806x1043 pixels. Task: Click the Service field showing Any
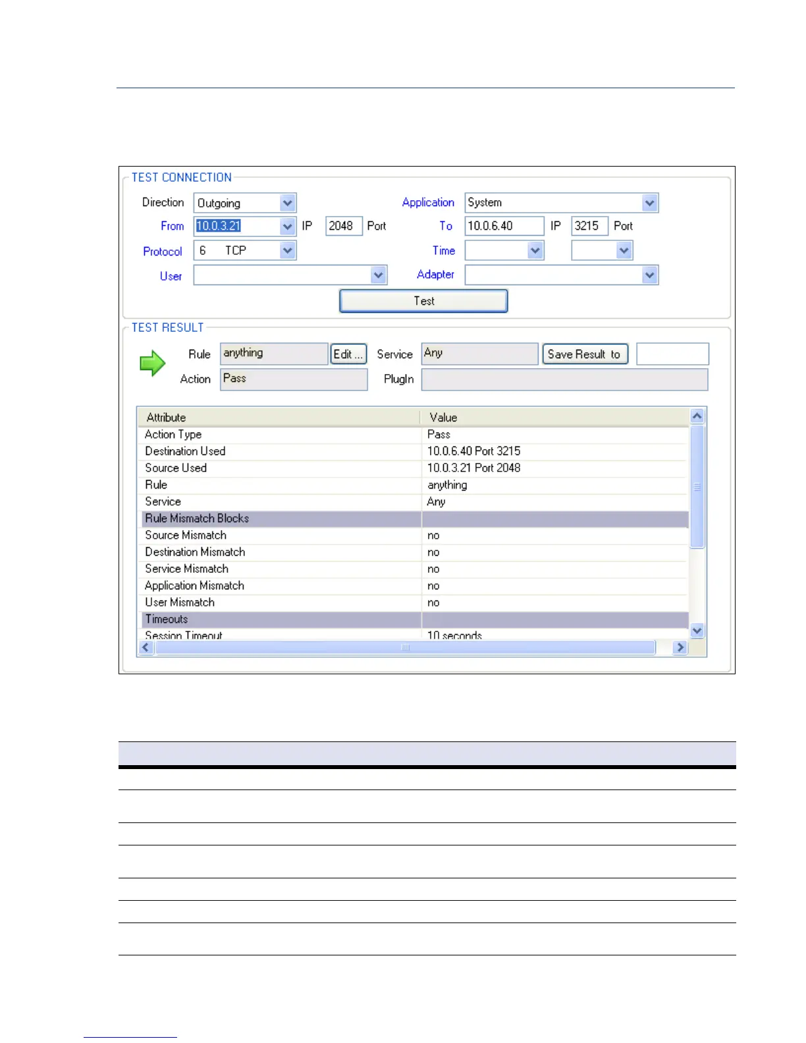click(479, 354)
